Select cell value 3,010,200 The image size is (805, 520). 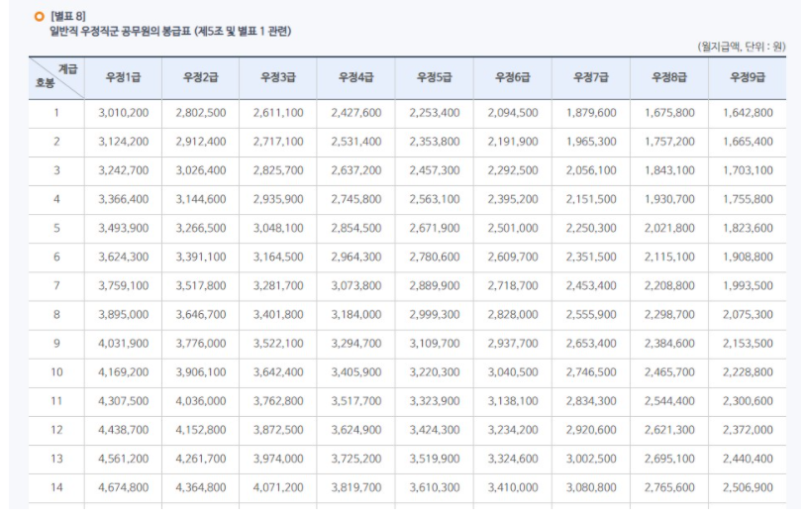[123, 113]
